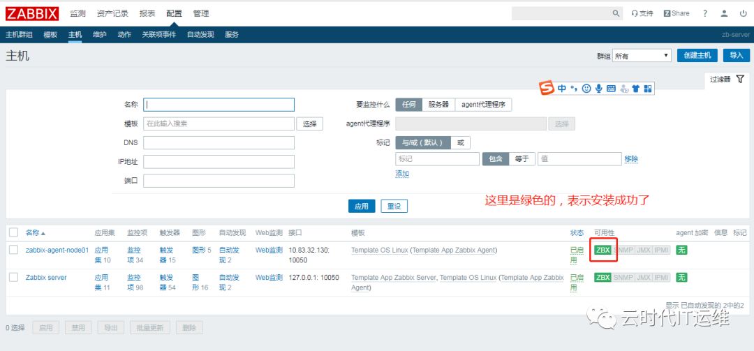Click the Sogou skin shirt icon

636,89
